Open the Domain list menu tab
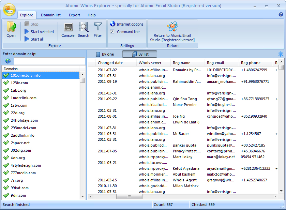The width and height of the screenshot is (286, 210). coord(50,15)
